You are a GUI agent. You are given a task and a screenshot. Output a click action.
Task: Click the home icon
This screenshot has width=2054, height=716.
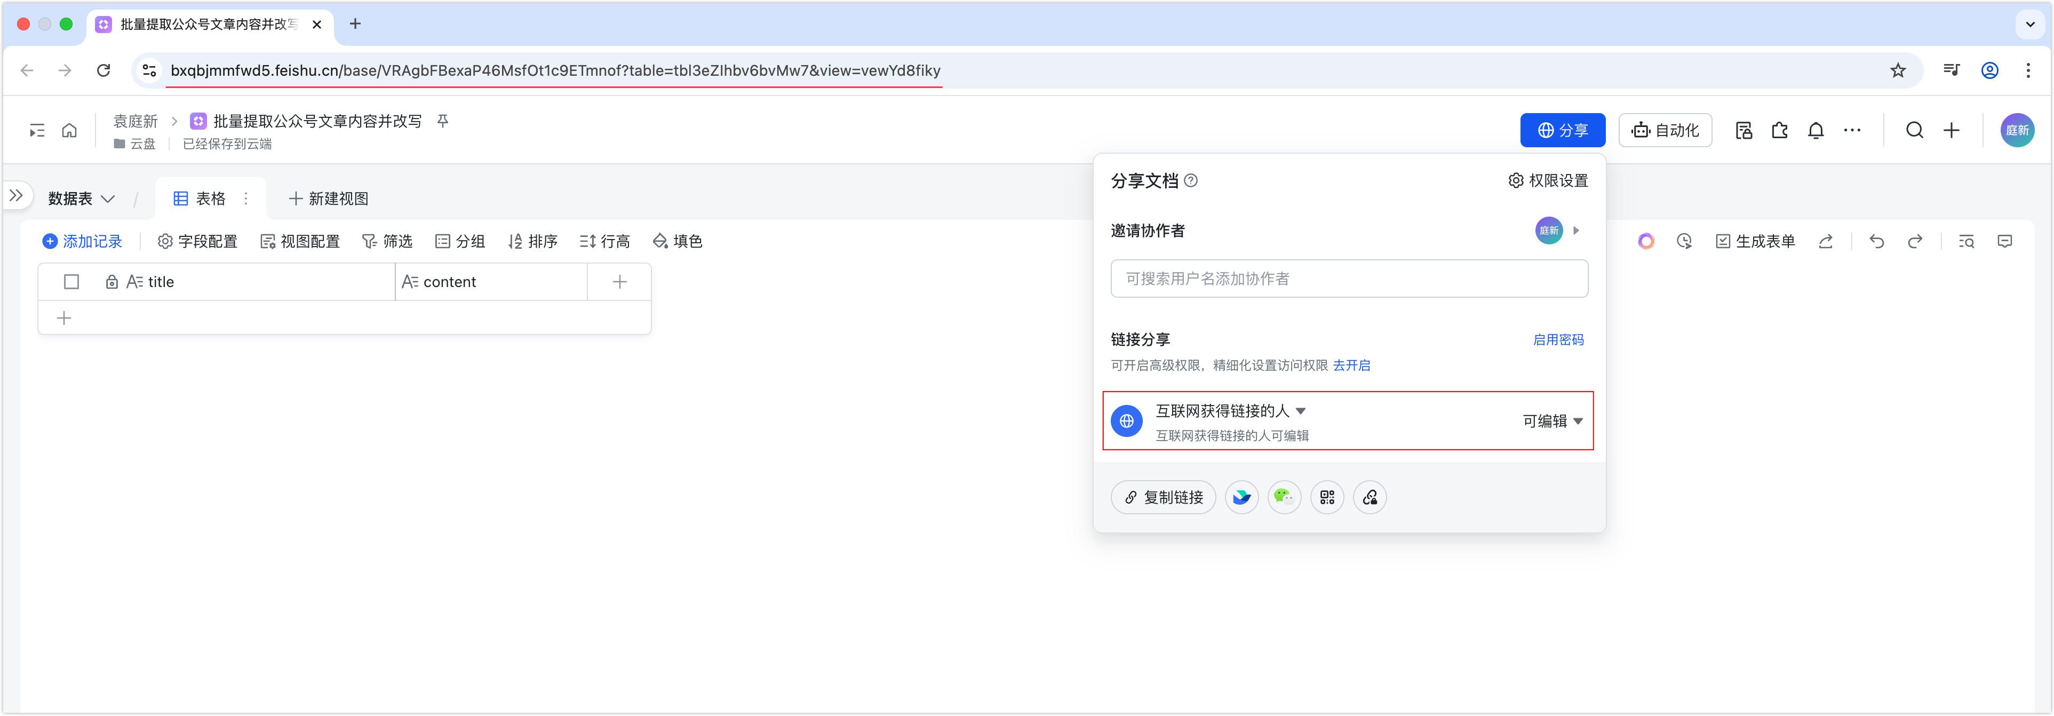coord(69,131)
